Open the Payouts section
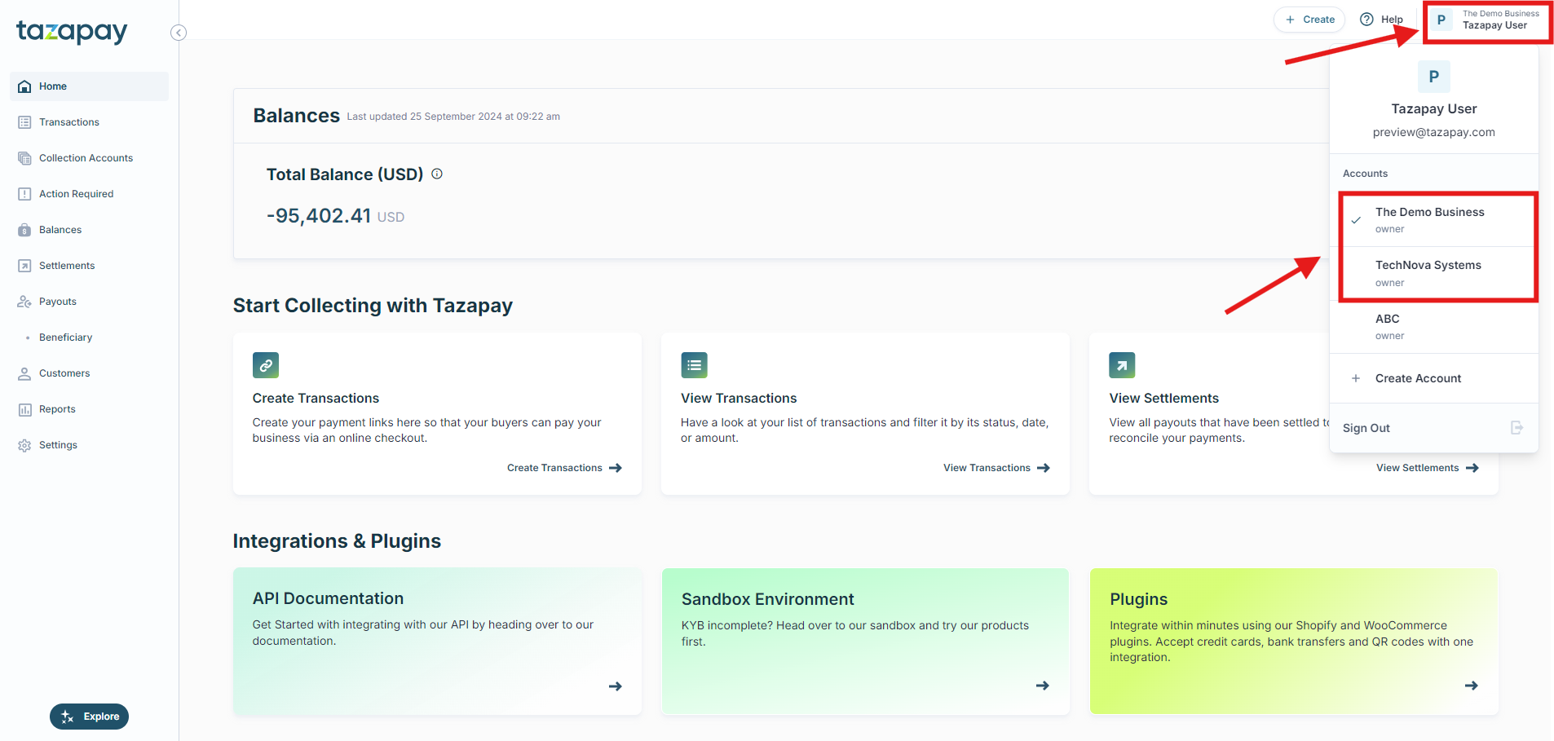This screenshot has width=1554, height=741. [89, 302]
